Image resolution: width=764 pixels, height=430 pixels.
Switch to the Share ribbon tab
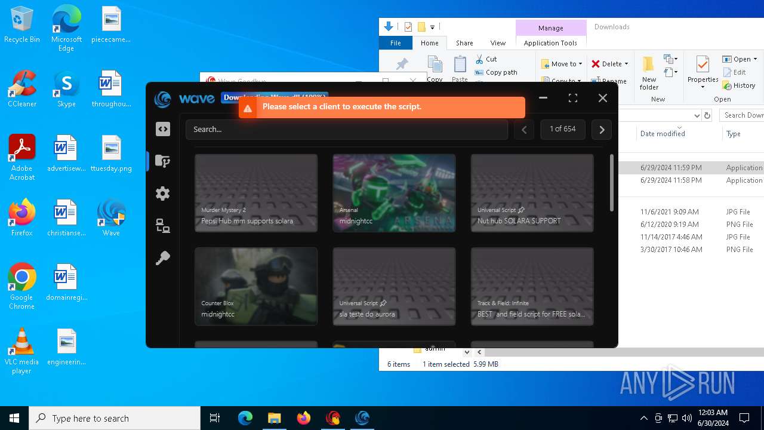(464, 43)
